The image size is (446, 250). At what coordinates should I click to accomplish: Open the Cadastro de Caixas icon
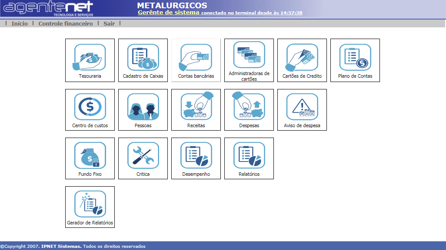(143, 57)
